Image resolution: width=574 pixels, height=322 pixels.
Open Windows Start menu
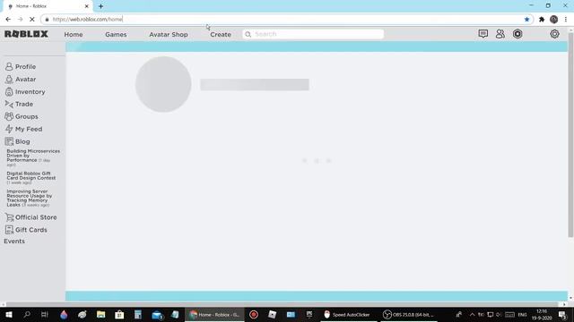point(9,314)
